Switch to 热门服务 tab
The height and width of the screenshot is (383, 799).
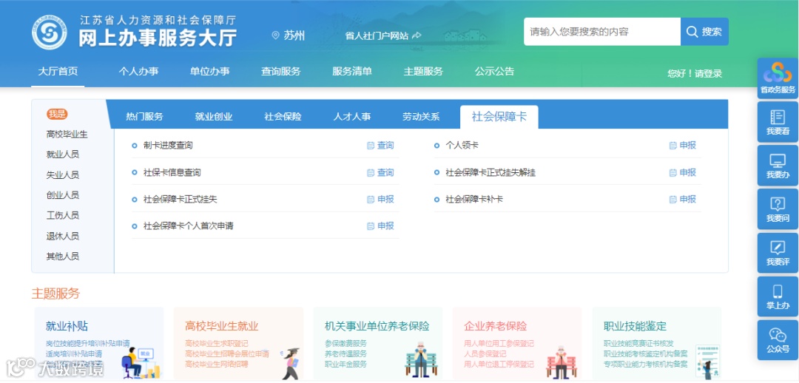tap(145, 117)
